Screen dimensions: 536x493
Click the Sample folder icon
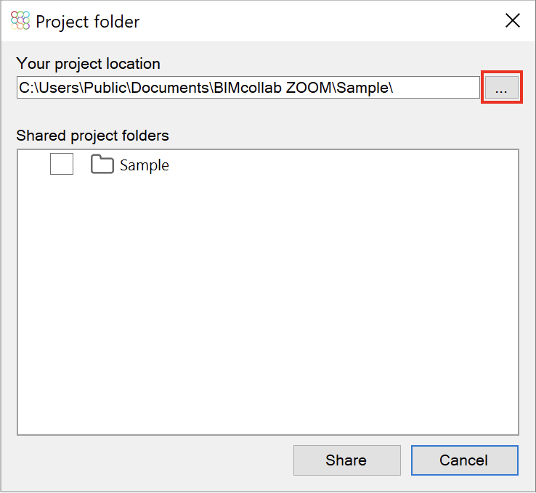point(102,165)
